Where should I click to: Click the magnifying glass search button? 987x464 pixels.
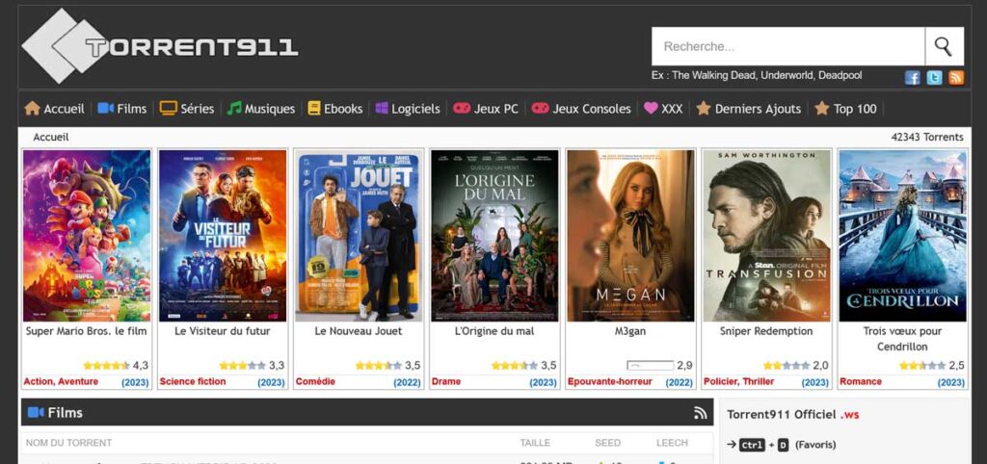[944, 46]
